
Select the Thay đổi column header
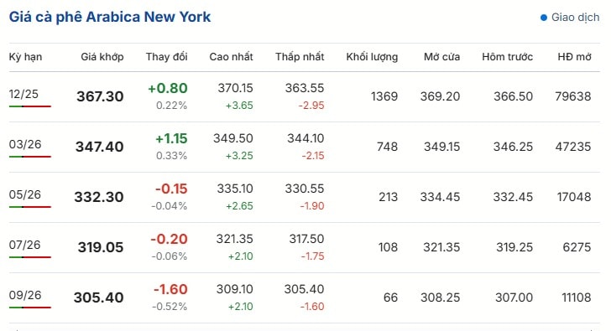[166, 57]
